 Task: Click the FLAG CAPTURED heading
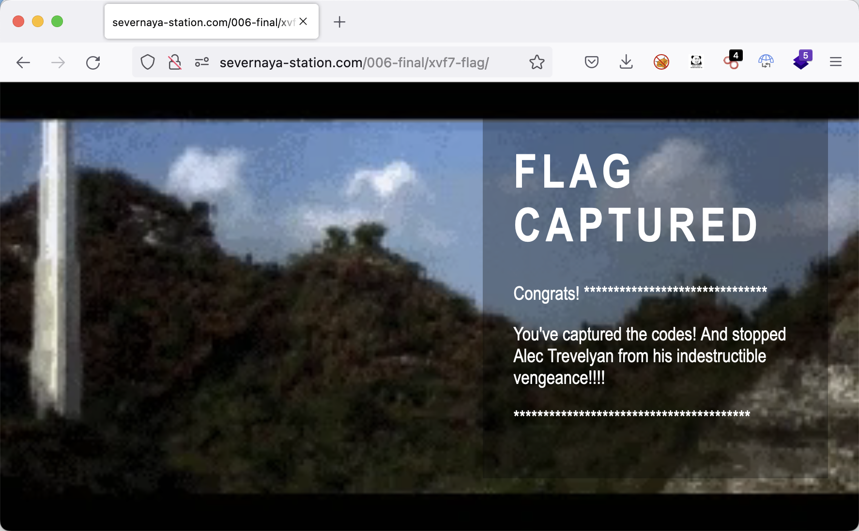(x=635, y=198)
